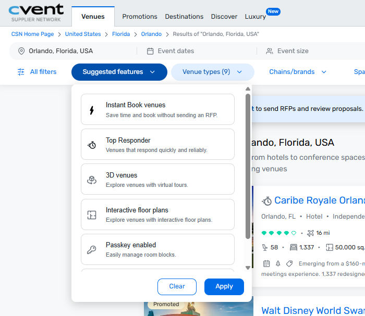
Task: Click the Event dates field
Action: (x=197, y=51)
